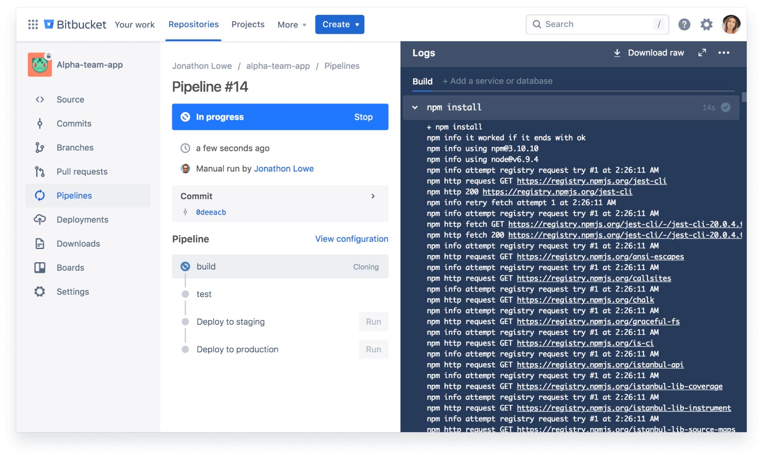Click the Pull requests sidebar icon
763x457 pixels.
(40, 172)
